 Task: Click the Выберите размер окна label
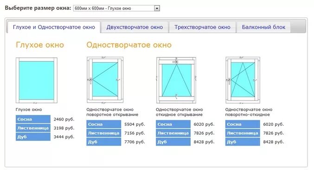[x=38, y=8]
